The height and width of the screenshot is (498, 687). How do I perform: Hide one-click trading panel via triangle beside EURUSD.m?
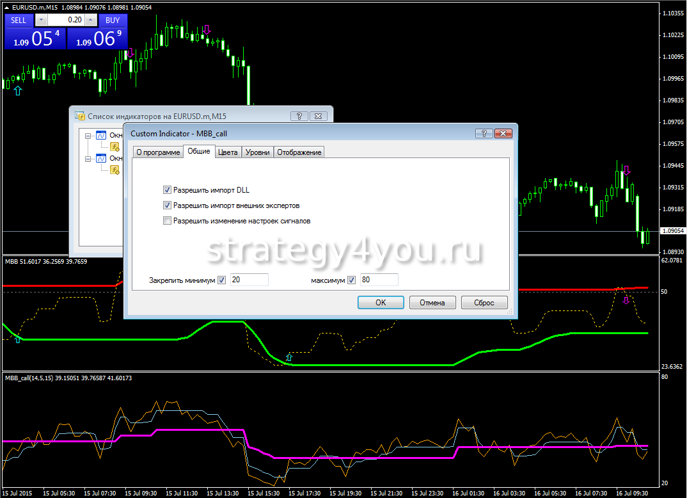[6, 6]
